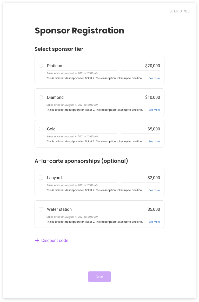Open the Discount code entry
199x302 pixels.
(x=54, y=240)
